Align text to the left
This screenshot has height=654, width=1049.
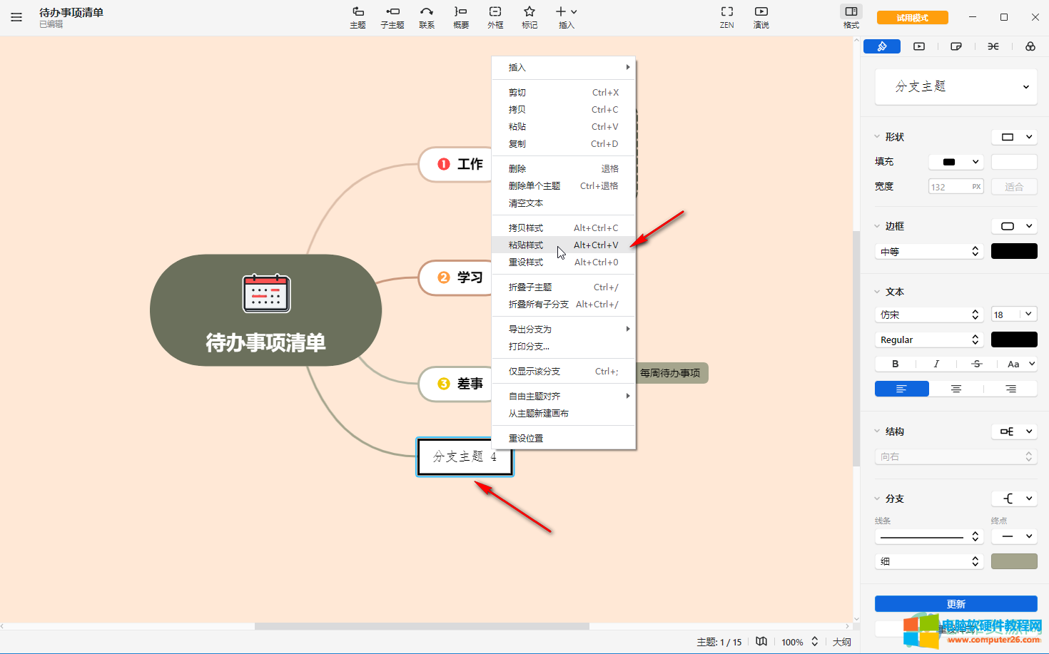pos(902,389)
